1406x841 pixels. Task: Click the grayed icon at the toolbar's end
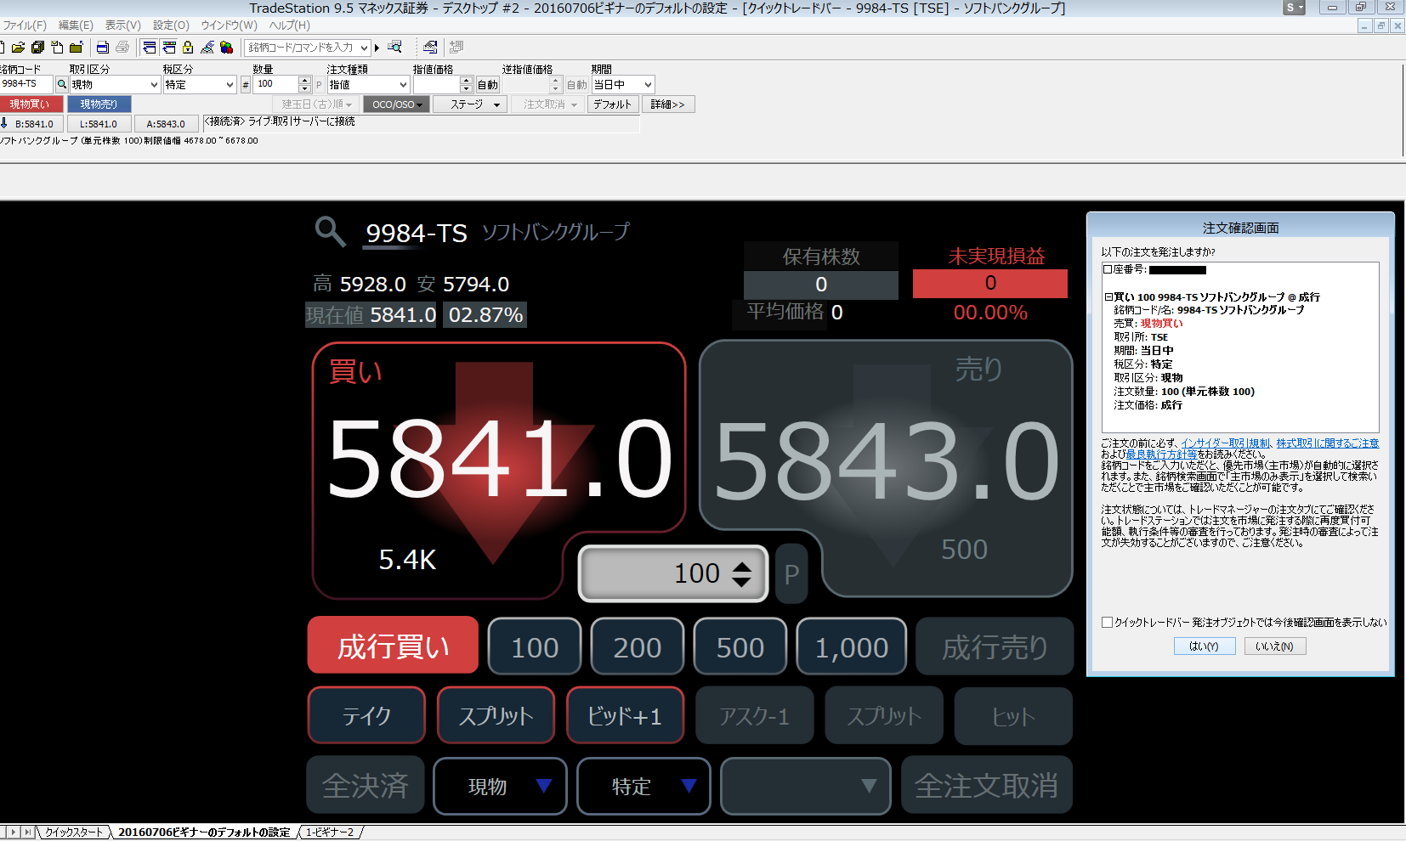[456, 48]
